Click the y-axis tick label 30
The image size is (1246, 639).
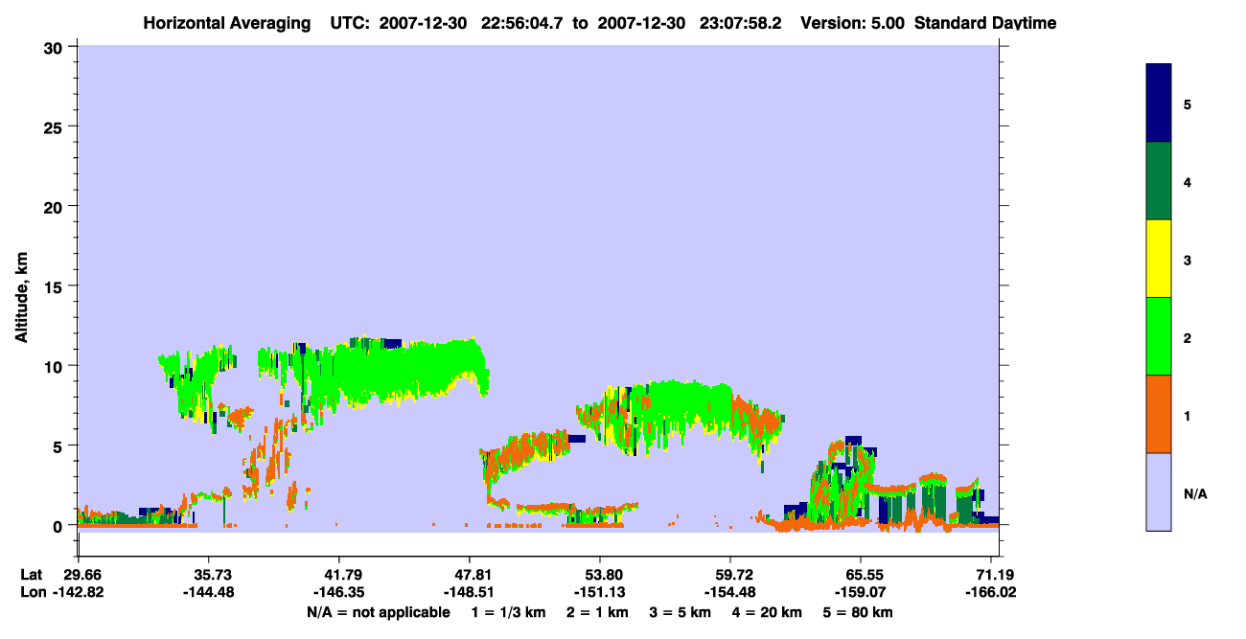56,47
